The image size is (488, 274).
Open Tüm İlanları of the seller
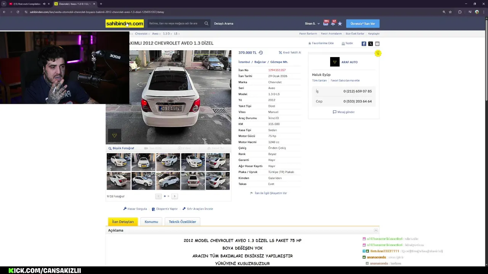319,81
